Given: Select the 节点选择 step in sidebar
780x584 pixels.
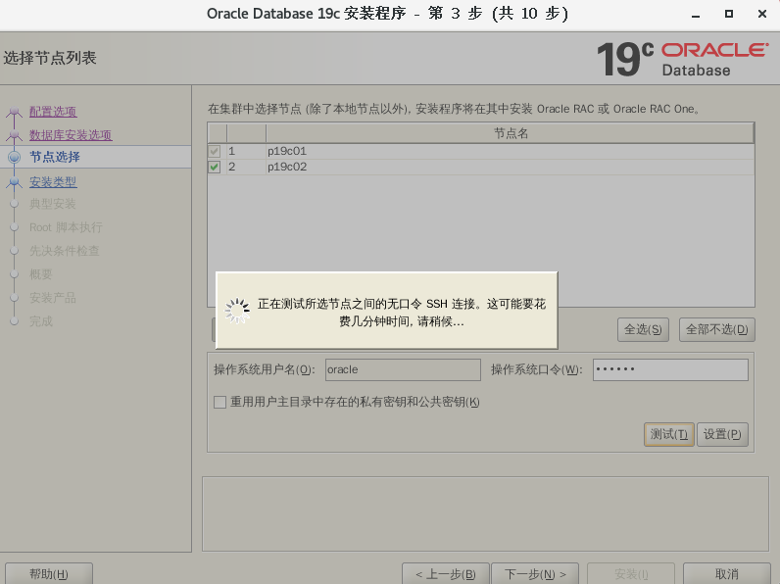Looking at the screenshot, I should tap(54, 157).
